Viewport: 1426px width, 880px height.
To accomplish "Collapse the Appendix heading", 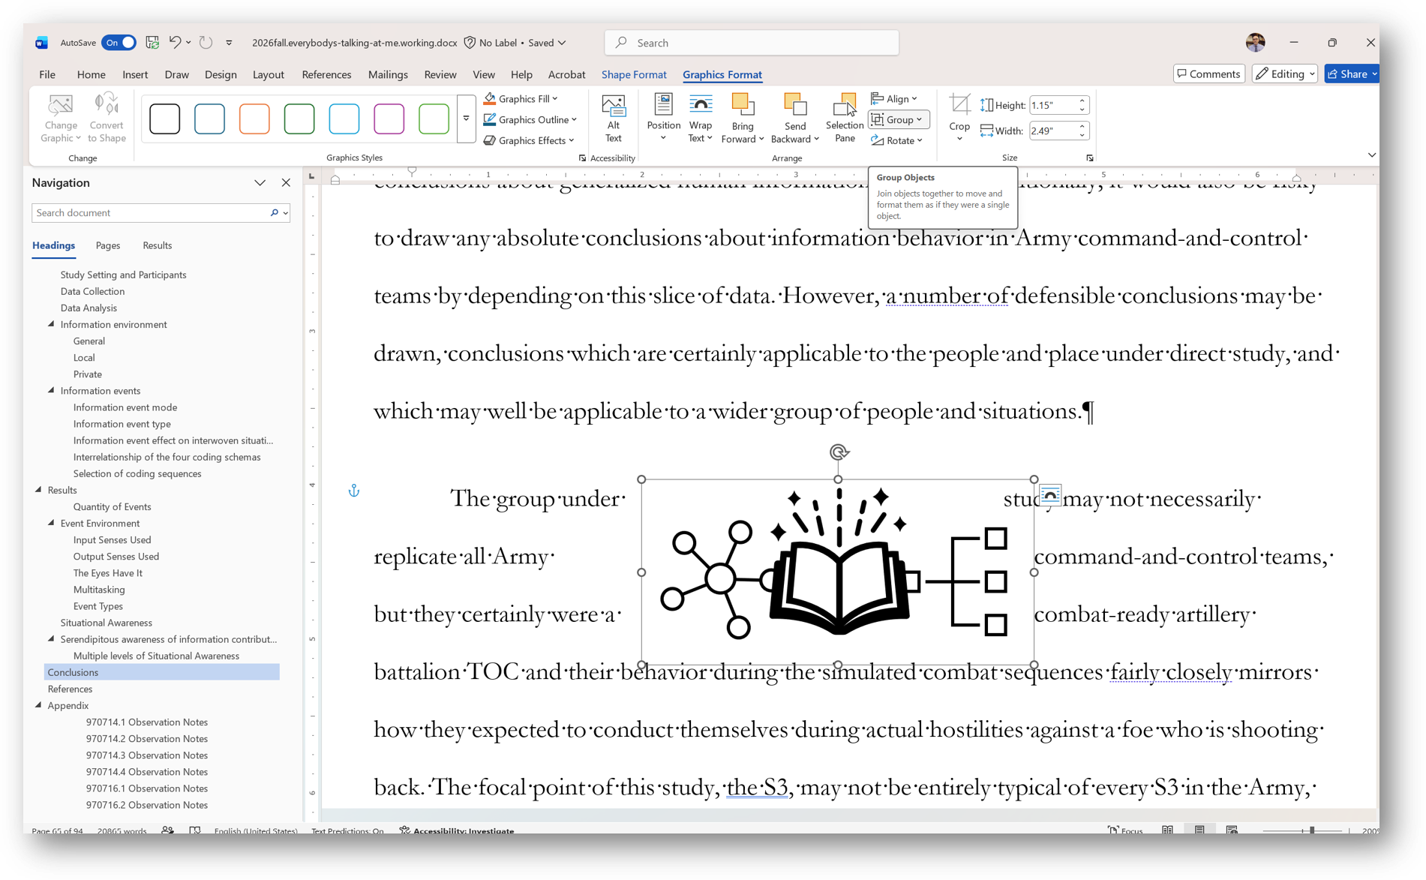I will [39, 705].
